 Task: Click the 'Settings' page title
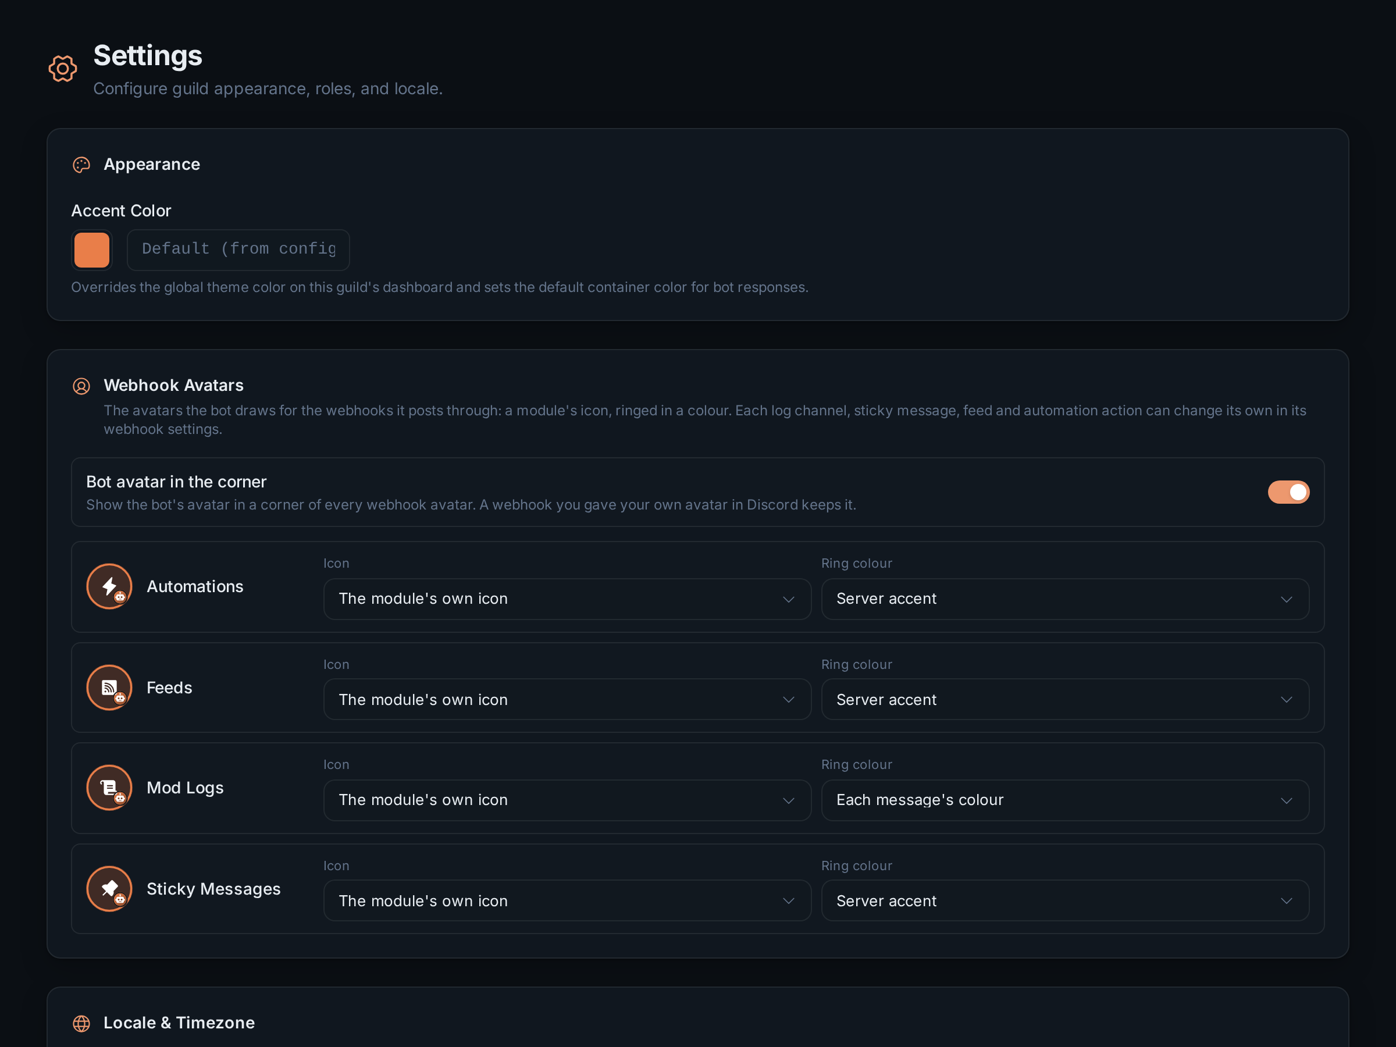(148, 55)
